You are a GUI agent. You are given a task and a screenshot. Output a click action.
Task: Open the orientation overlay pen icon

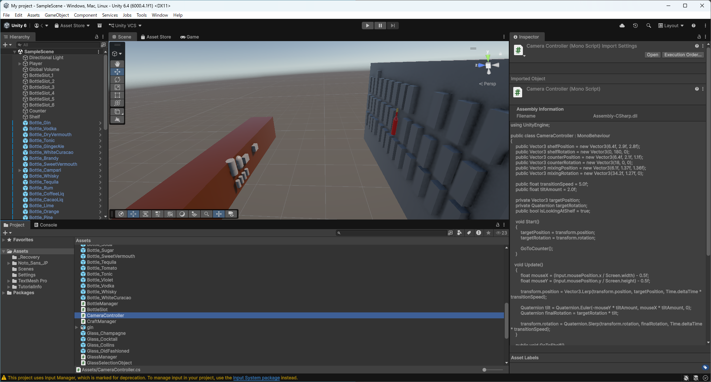(x=121, y=214)
